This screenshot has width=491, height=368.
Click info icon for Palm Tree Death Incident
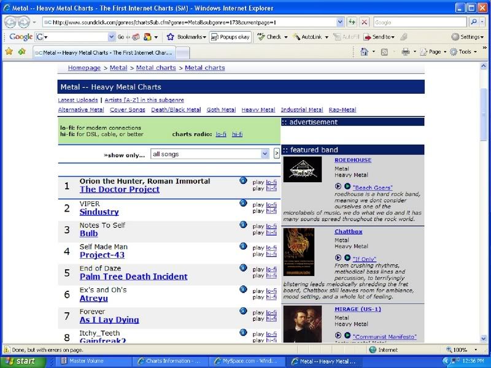[243, 268]
